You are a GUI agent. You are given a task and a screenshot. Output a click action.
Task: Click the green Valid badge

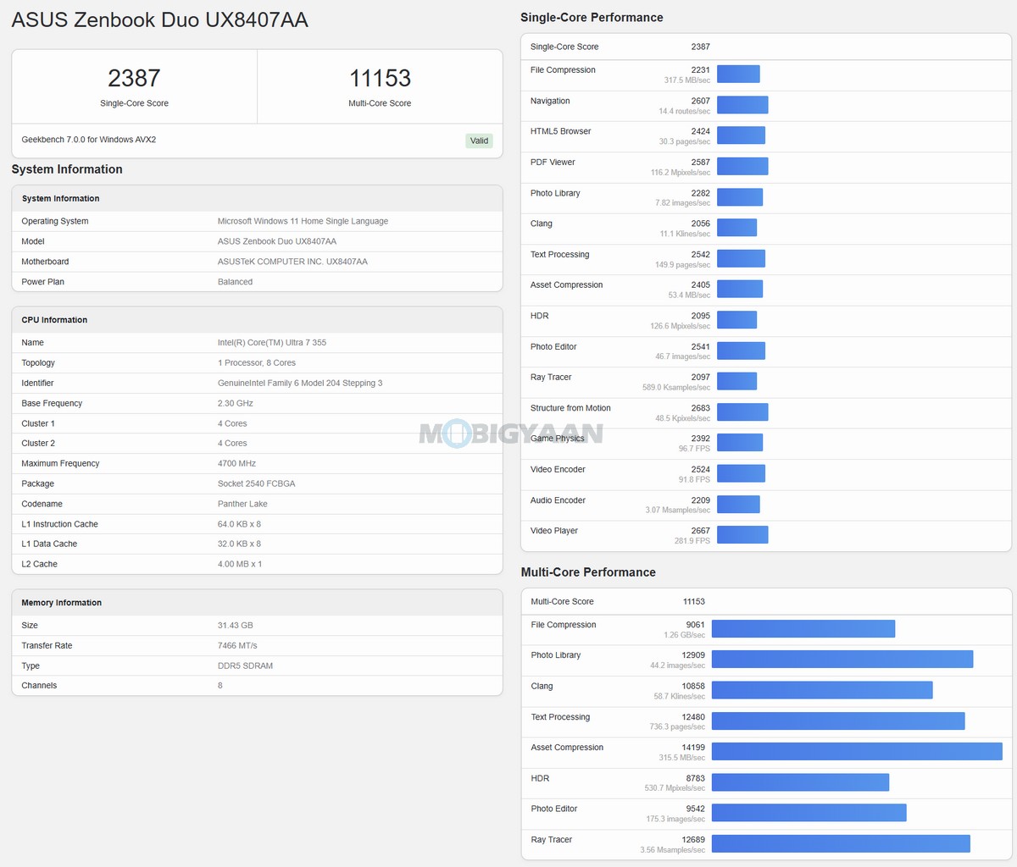pyautogui.click(x=480, y=141)
